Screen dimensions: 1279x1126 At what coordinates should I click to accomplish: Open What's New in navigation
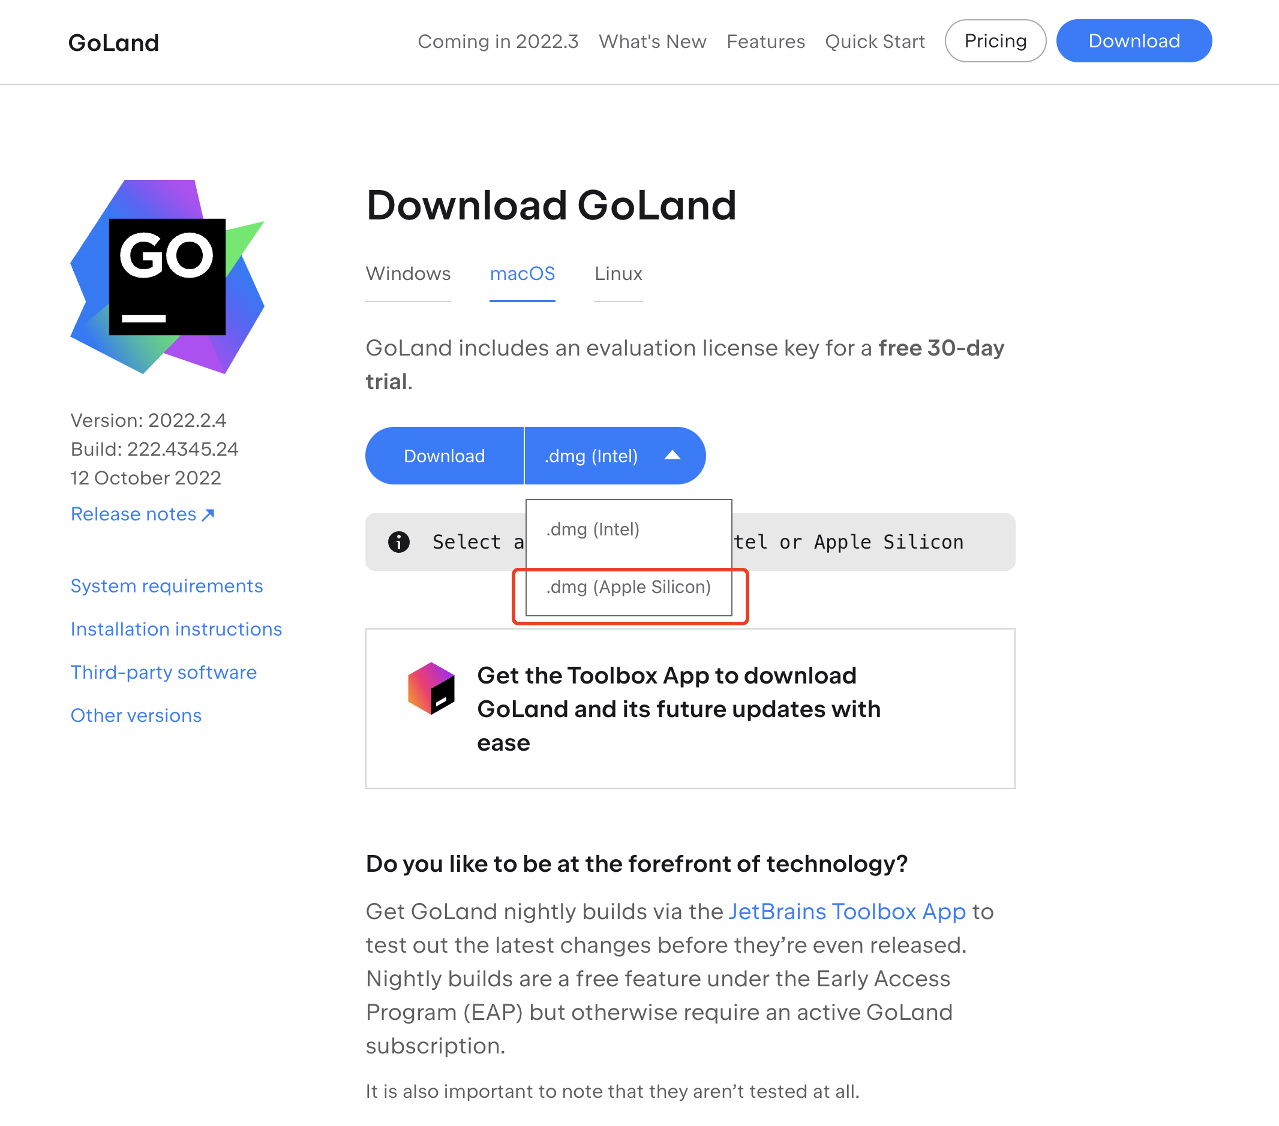tap(652, 41)
